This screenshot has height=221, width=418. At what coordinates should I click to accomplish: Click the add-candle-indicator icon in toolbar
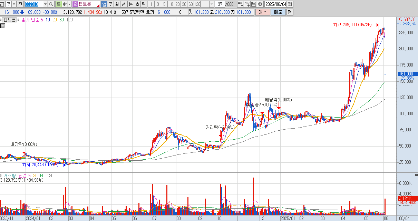(x=240, y=4)
